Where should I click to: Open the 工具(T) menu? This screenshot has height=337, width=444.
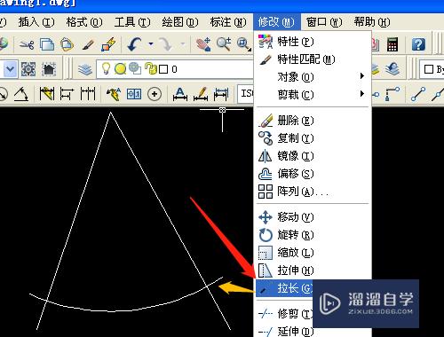132,22
